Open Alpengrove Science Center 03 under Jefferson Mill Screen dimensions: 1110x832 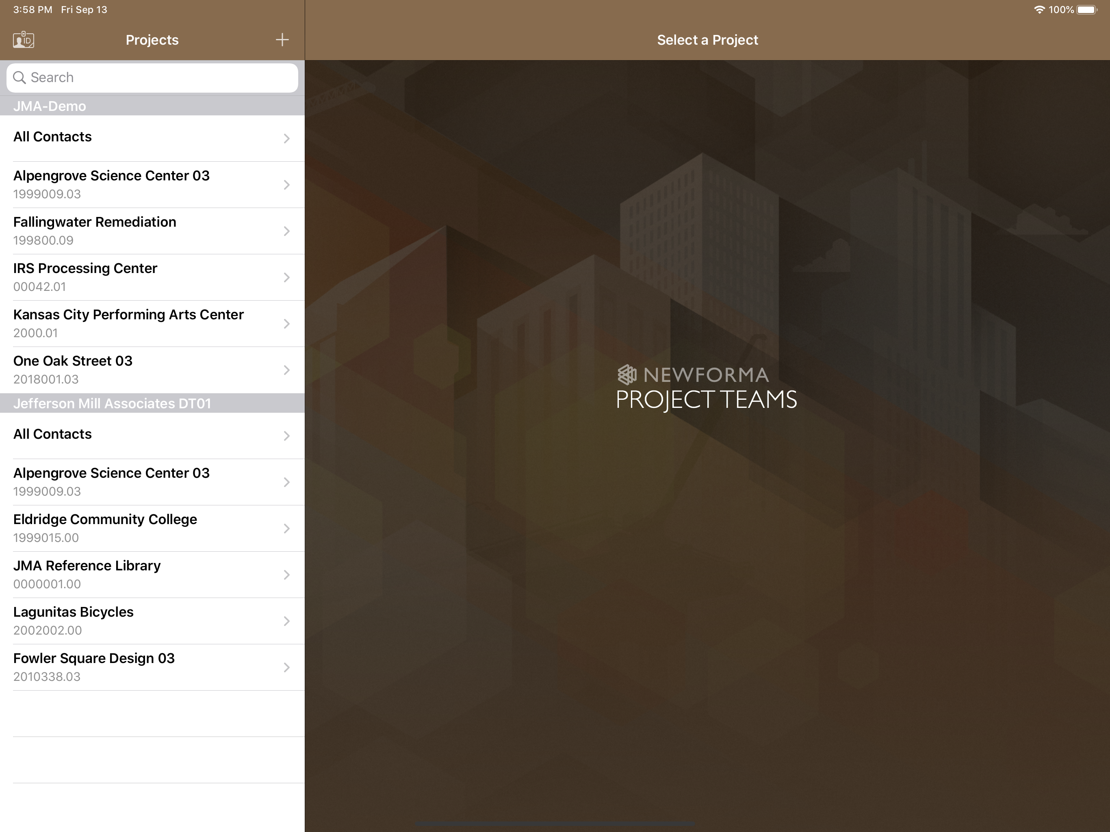pyautogui.click(x=152, y=482)
